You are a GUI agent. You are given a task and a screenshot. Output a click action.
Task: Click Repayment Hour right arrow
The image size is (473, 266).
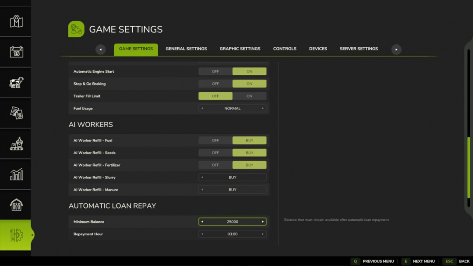[263, 234]
